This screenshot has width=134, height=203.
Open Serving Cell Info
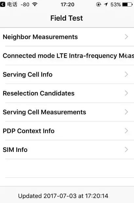[67, 74]
